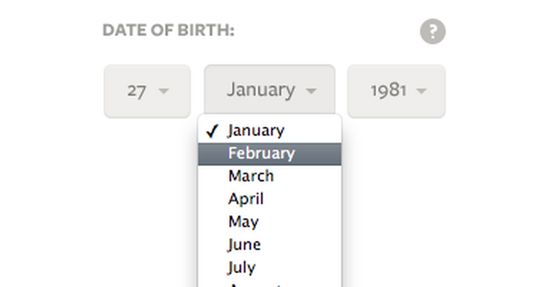Collapse the month dropdown button
The height and width of the screenshot is (287, 548).
(x=269, y=90)
